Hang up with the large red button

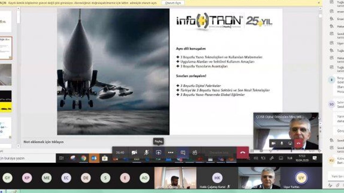point(243,153)
